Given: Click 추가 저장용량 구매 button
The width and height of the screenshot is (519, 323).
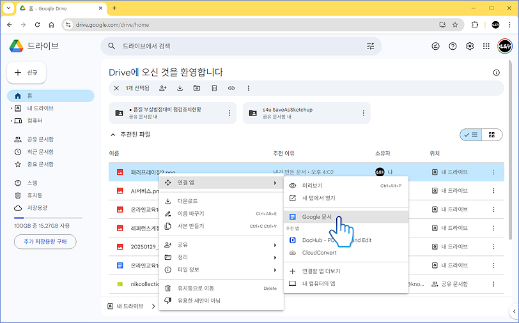Looking at the screenshot, I should point(45,242).
